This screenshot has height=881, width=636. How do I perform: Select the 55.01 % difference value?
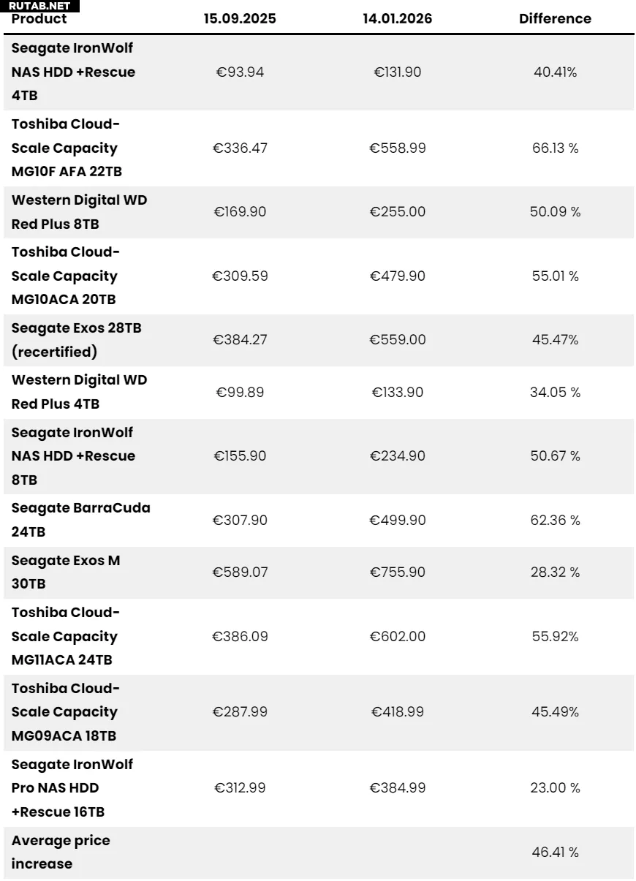555,276
